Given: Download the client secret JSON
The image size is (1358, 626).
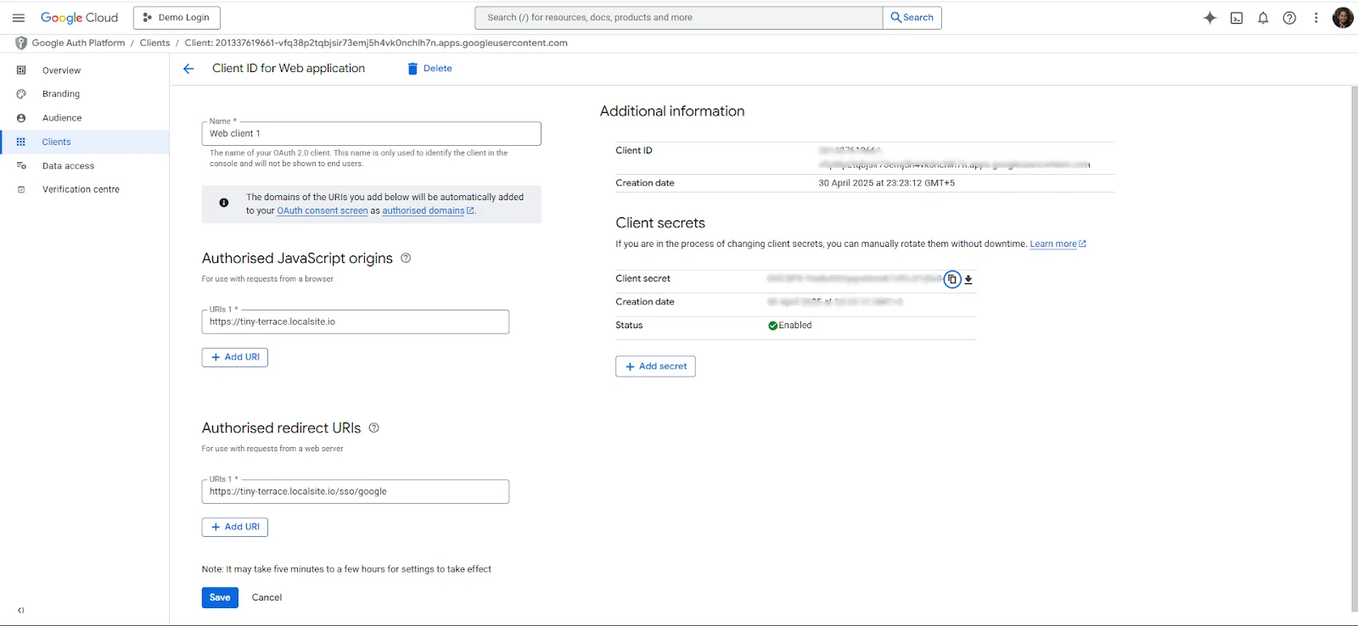Looking at the screenshot, I should click(968, 279).
